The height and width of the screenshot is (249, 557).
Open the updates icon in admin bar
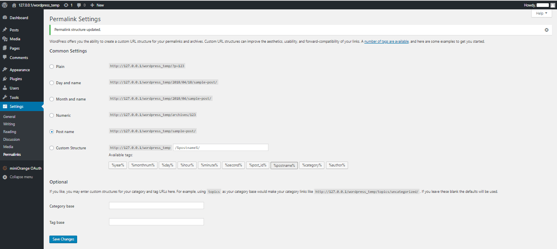click(66, 5)
